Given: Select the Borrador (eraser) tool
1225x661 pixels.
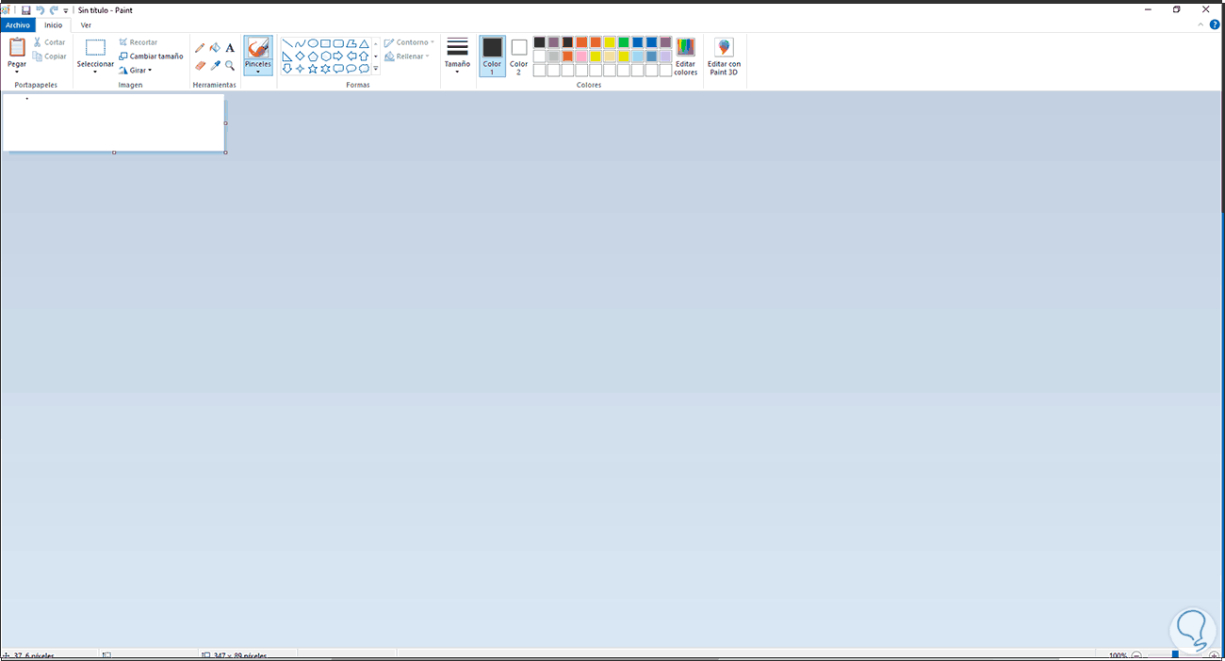Looking at the screenshot, I should coord(199,64).
